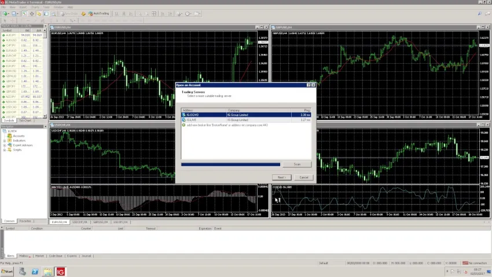
Task: Open the MetaEditor gold book icon
Action: point(83,13)
